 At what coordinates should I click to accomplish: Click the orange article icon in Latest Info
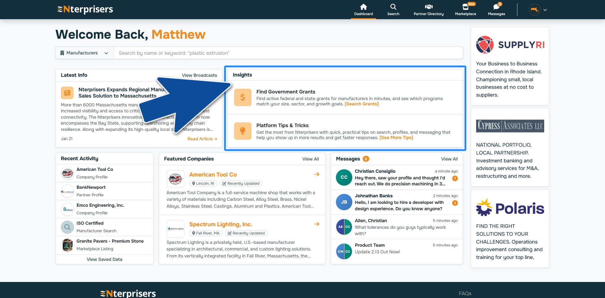(x=67, y=93)
